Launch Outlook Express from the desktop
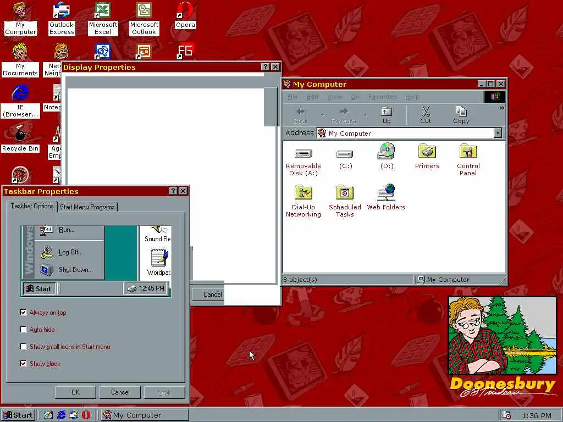The width and height of the screenshot is (563, 422). pyautogui.click(x=62, y=19)
